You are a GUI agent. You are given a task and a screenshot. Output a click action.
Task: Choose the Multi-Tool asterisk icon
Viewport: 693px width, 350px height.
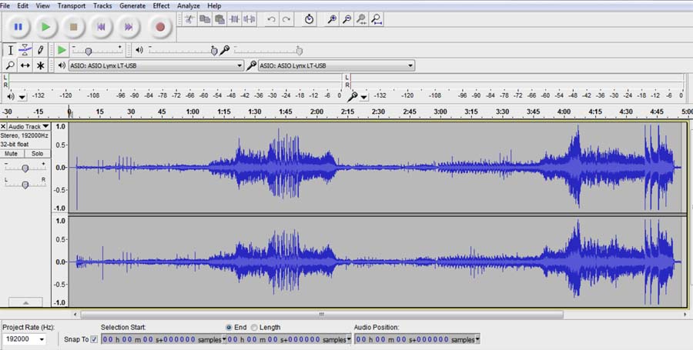point(40,66)
